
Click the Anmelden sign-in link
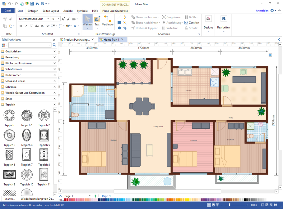click(x=262, y=11)
